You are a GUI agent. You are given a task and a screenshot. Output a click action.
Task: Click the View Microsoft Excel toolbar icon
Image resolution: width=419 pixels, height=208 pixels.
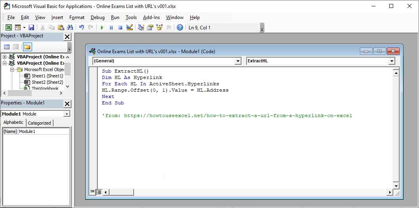[x=9, y=27]
